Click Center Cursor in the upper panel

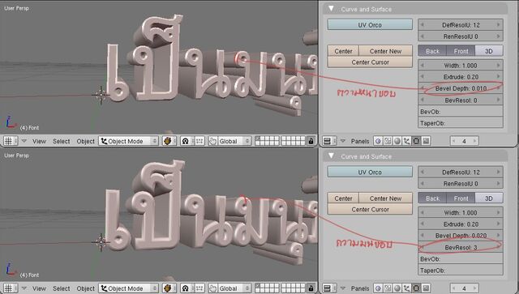pos(370,62)
